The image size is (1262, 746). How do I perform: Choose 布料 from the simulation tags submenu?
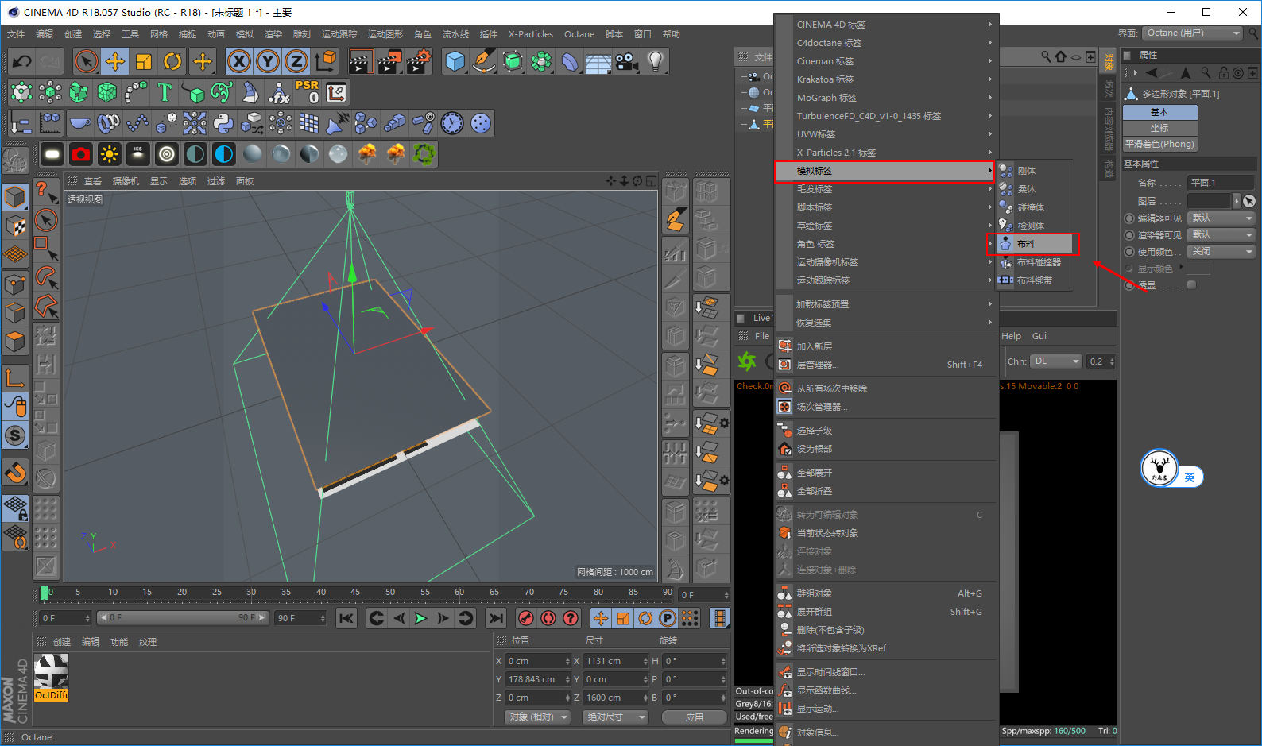click(1026, 244)
